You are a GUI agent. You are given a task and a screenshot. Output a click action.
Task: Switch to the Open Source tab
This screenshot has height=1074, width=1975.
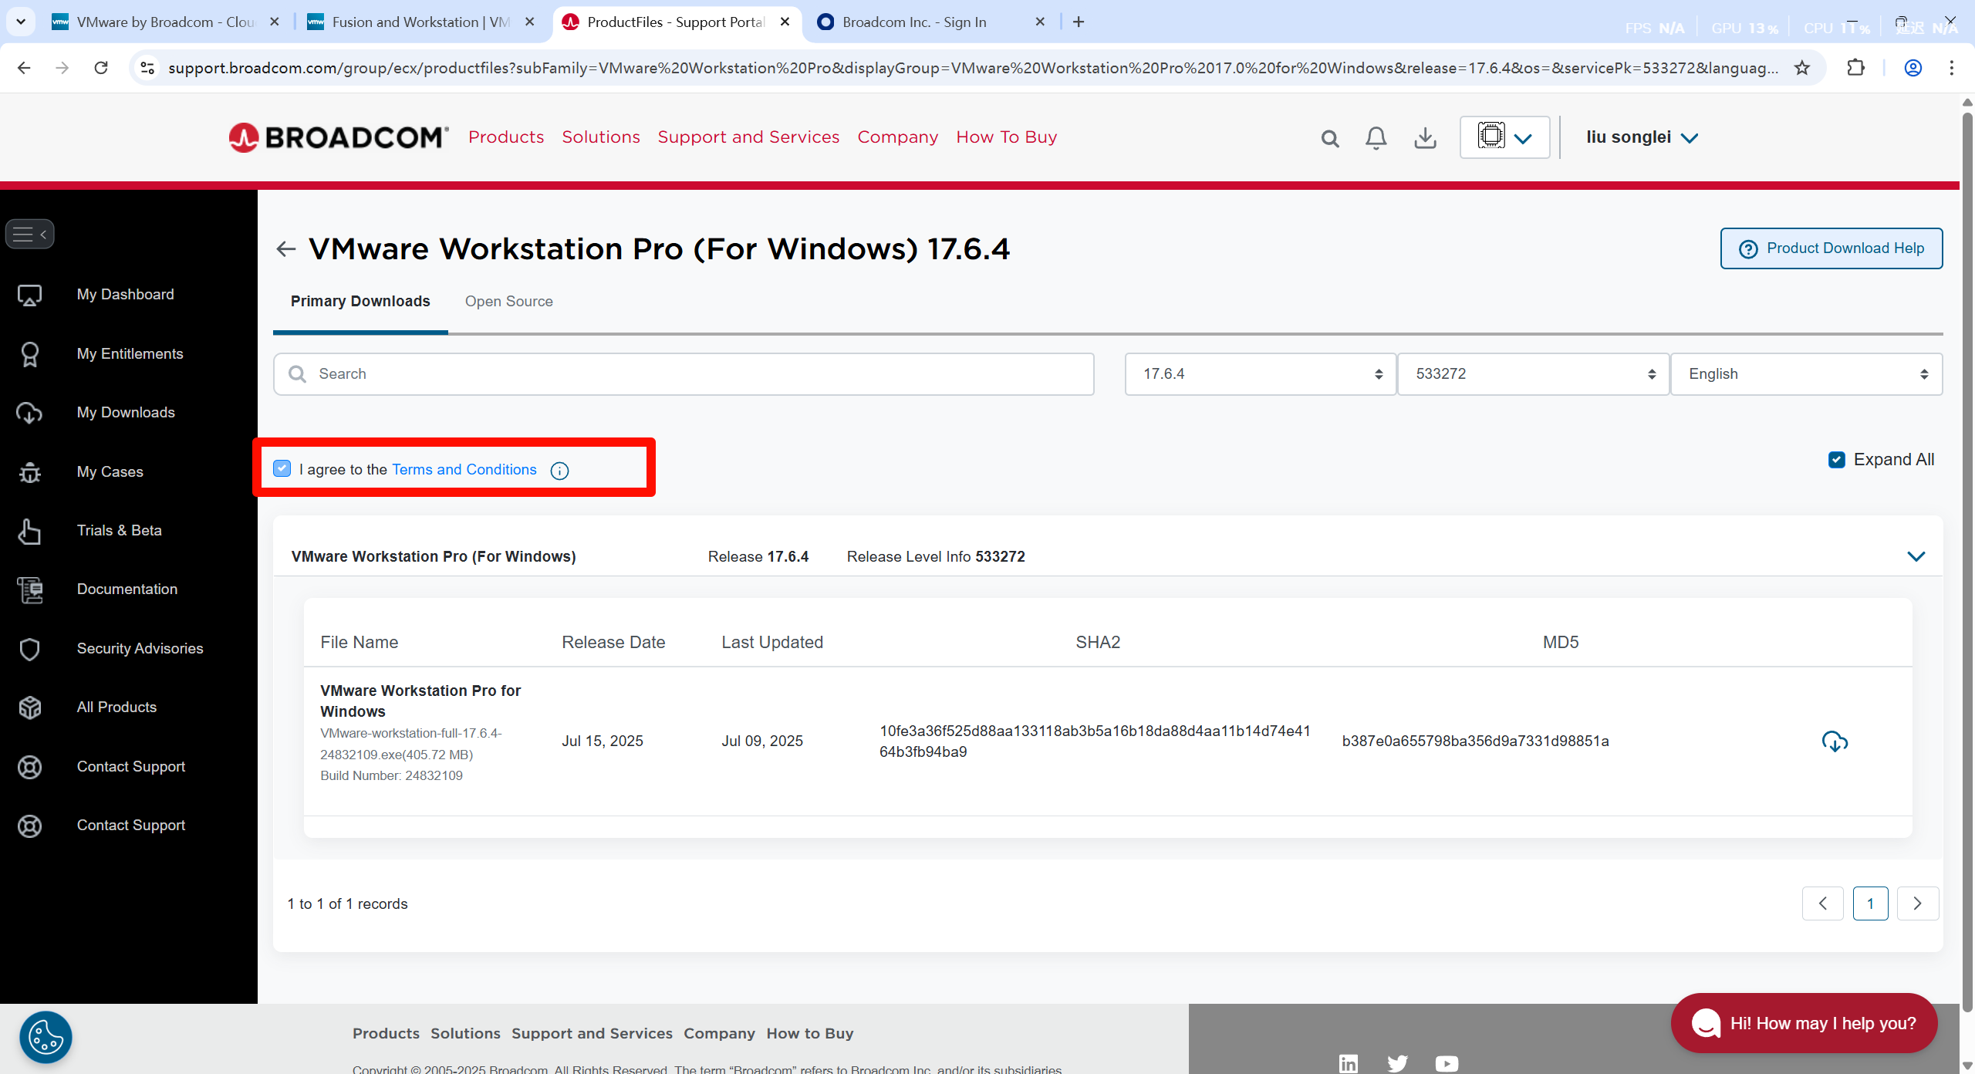tap(508, 302)
